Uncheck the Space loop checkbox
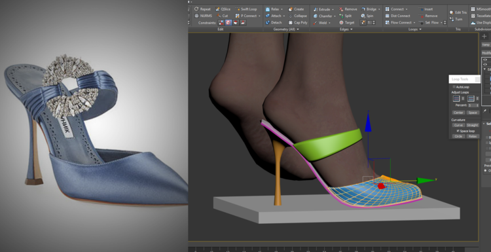The image size is (491, 252). pos(458,131)
